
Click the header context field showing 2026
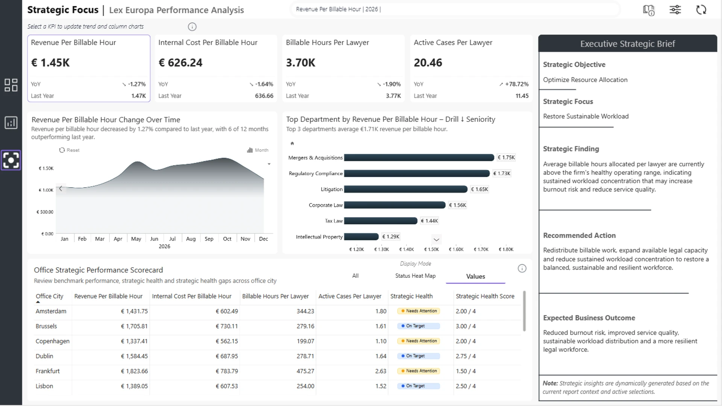point(455,9)
